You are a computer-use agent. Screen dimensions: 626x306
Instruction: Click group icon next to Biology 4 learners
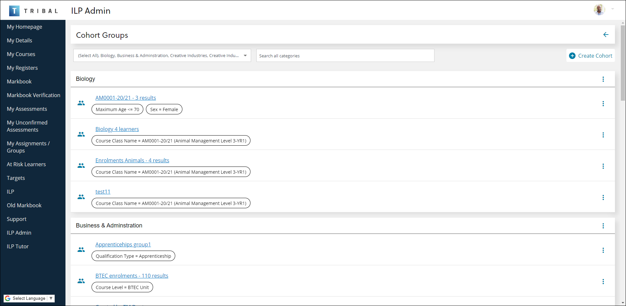[81, 135]
